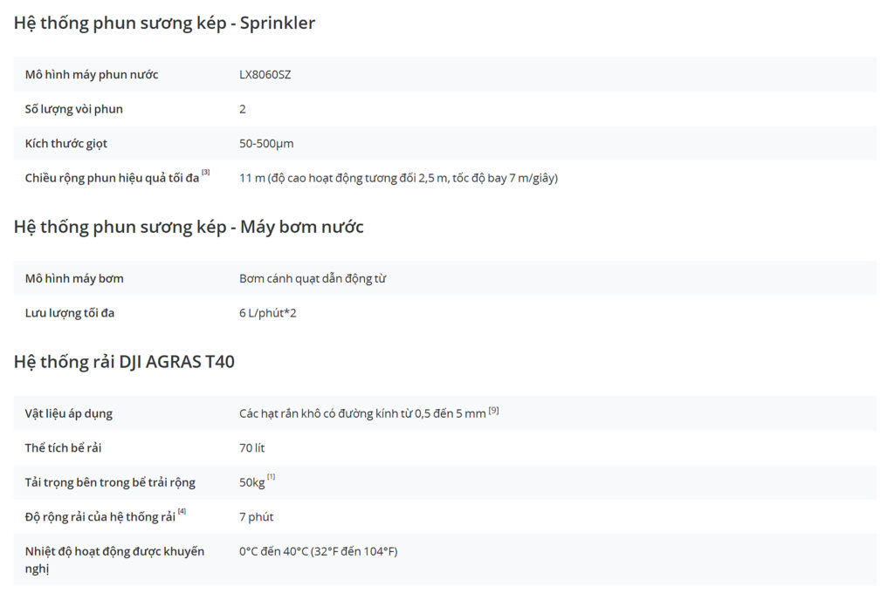
Task: Select the "Bơm cánh quạt dẫn động từ" value
Action: point(313,278)
